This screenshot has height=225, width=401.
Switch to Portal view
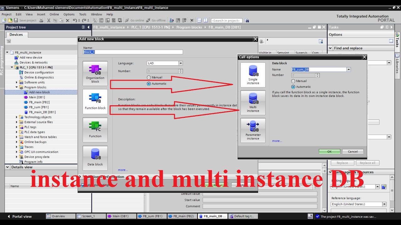pyautogui.click(x=19, y=216)
